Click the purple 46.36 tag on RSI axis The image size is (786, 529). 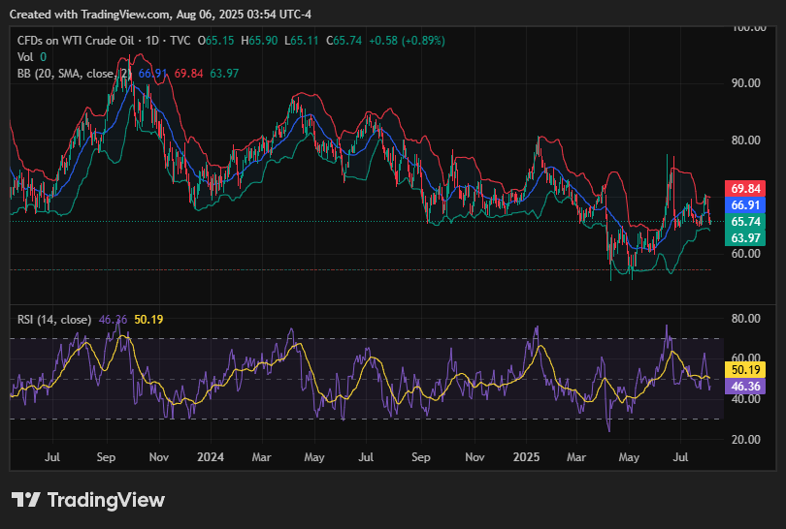click(x=745, y=387)
